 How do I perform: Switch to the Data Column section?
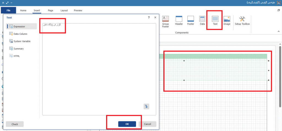point(20,34)
